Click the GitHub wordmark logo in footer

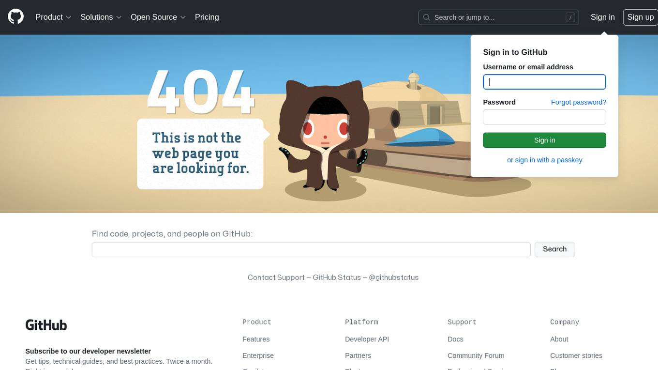46,325
